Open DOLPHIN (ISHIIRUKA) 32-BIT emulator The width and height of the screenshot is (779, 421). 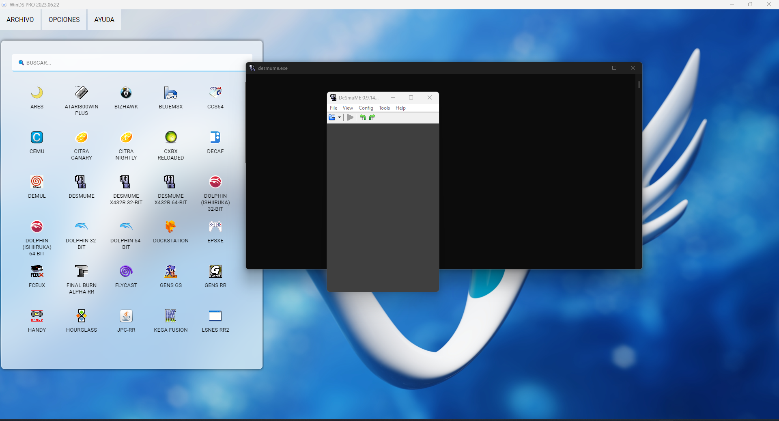click(215, 182)
